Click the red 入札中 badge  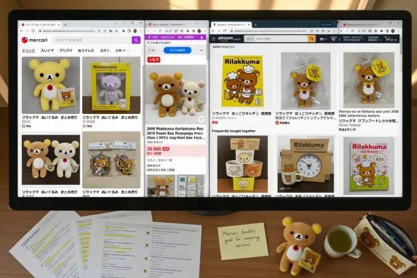154,59
